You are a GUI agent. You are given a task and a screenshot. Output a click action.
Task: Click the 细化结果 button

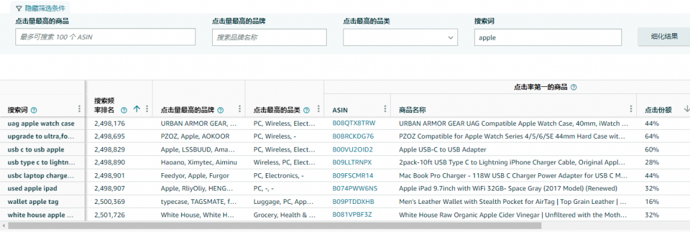tap(664, 37)
